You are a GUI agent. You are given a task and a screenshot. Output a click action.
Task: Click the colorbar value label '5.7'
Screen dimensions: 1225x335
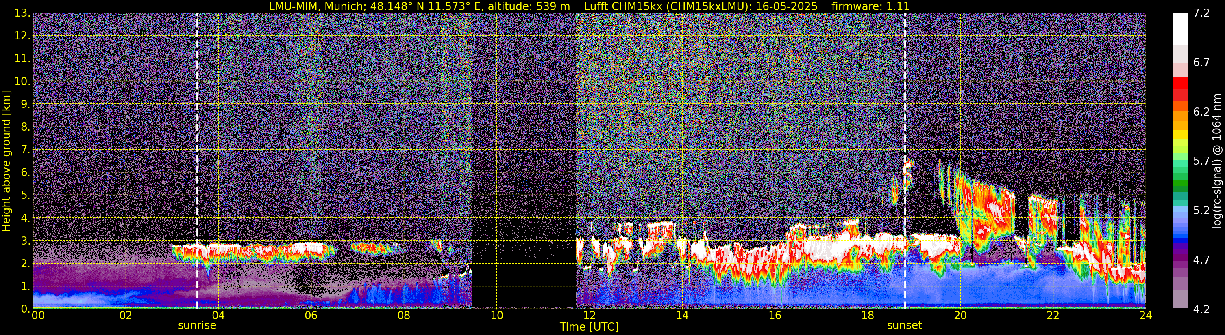click(1201, 161)
